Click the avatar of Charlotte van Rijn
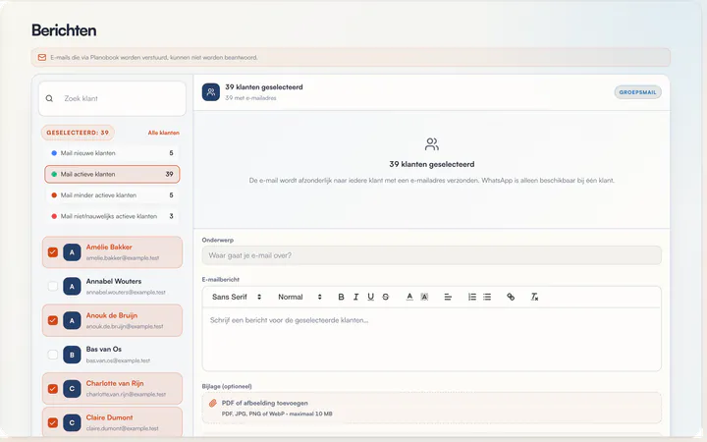This screenshot has height=442, width=707. point(72,389)
